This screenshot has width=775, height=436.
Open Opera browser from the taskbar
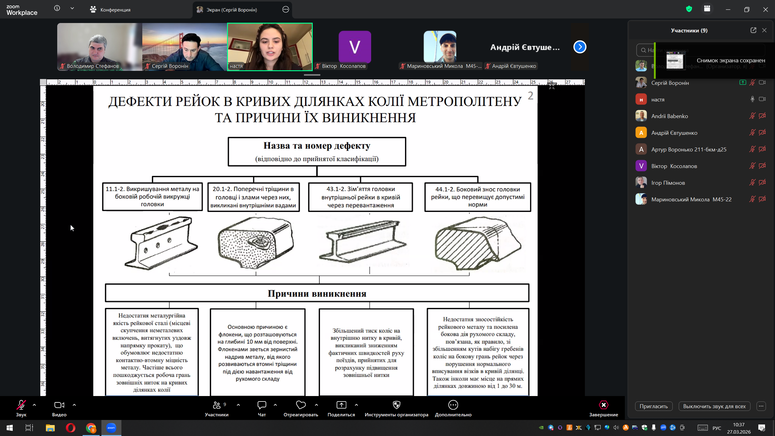pyautogui.click(x=71, y=428)
